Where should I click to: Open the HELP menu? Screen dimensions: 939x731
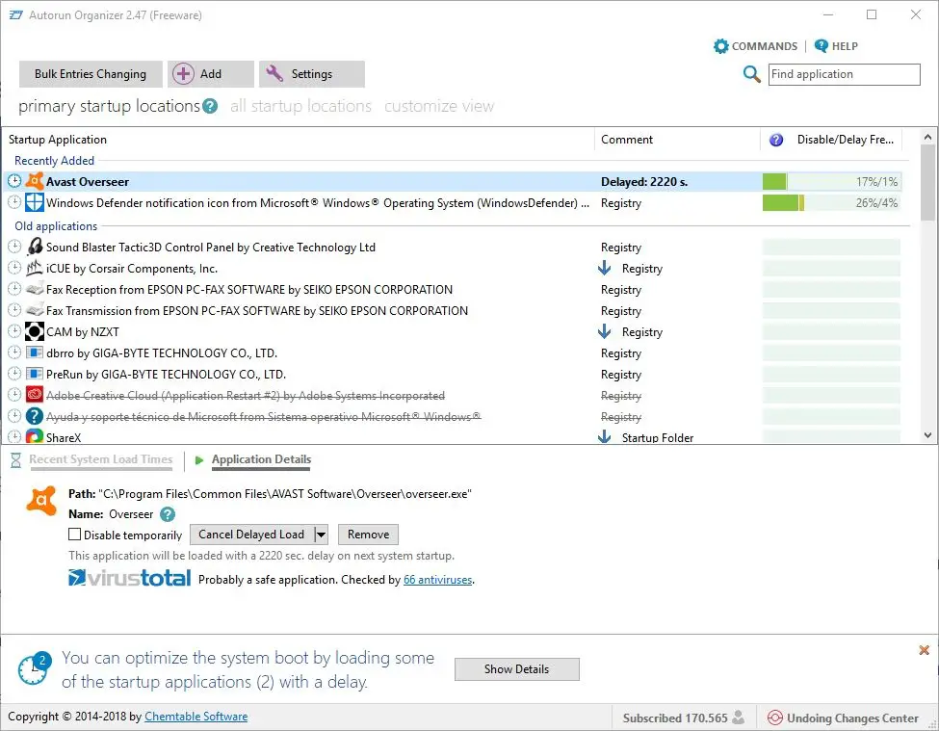click(836, 46)
